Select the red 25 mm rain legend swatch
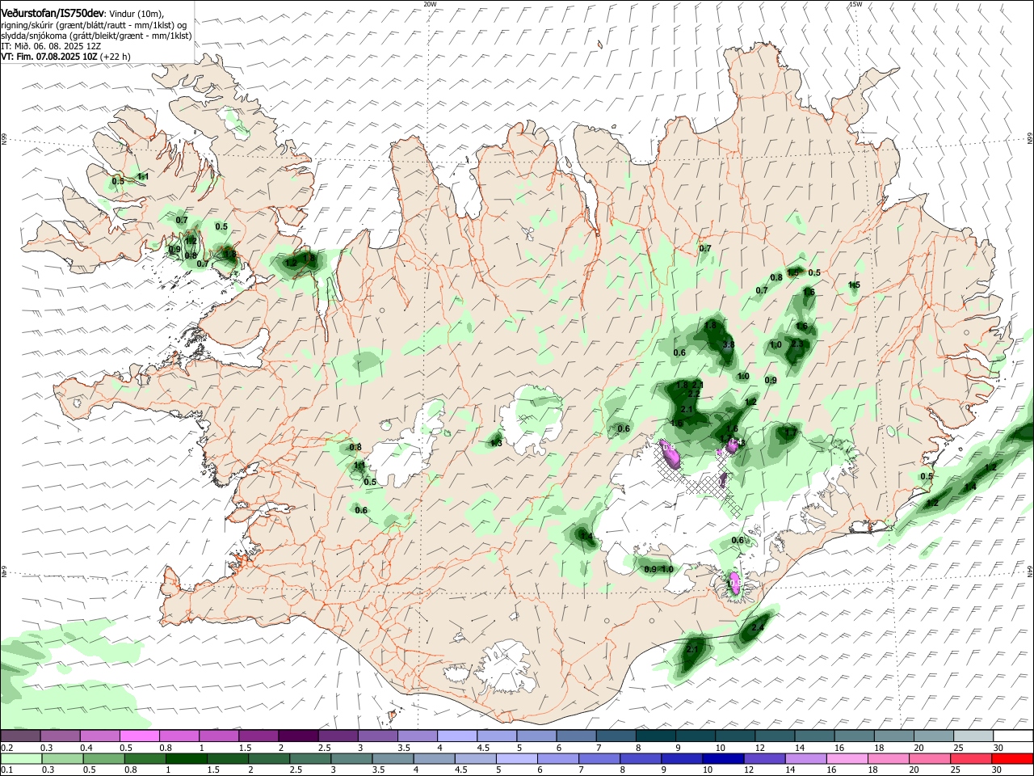 (x=970, y=758)
